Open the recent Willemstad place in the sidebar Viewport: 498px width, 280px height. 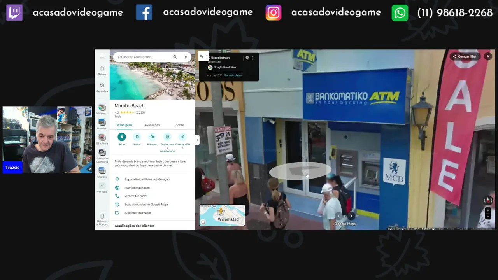tap(102, 109)
